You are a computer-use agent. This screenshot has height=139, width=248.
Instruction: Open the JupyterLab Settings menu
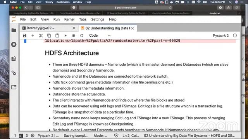[x=98, y=19]
